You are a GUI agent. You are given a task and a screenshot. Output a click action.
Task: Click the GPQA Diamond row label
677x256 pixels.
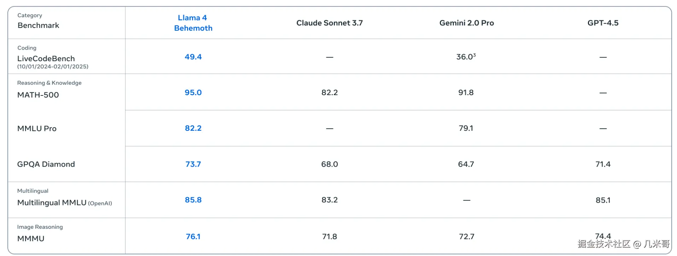[46, 164]
